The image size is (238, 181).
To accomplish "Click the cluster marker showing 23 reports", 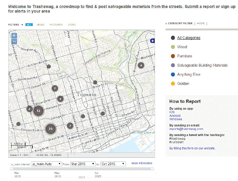I will pyautogui.click(x=51, y=129).
